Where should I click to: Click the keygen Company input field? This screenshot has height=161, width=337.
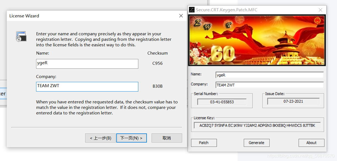click(x=269, y=85)
